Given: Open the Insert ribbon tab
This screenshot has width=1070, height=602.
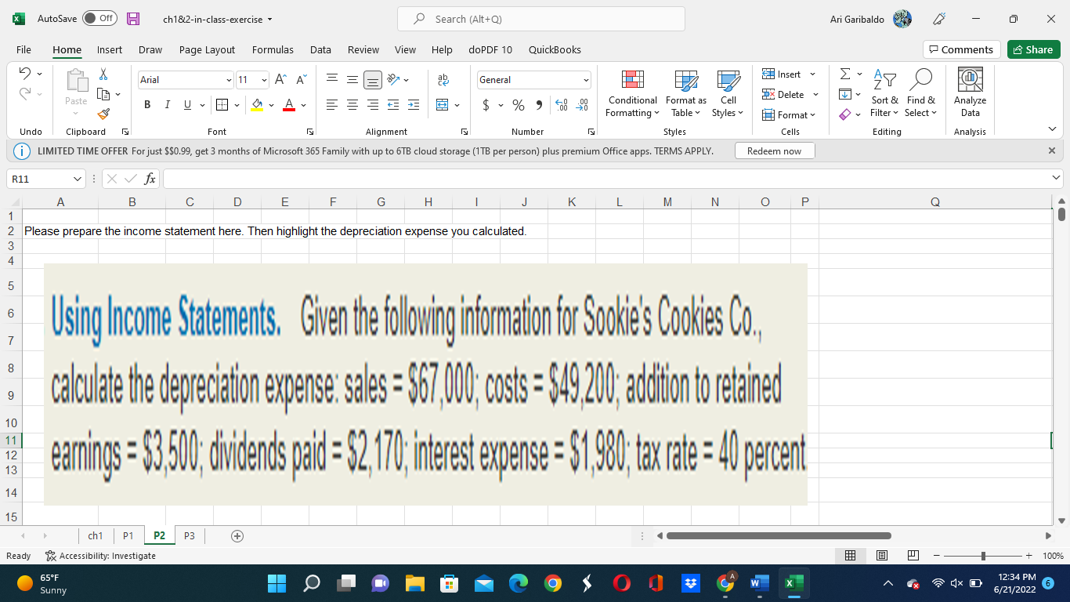Looking at the screenshot, I should coord(110,49).
